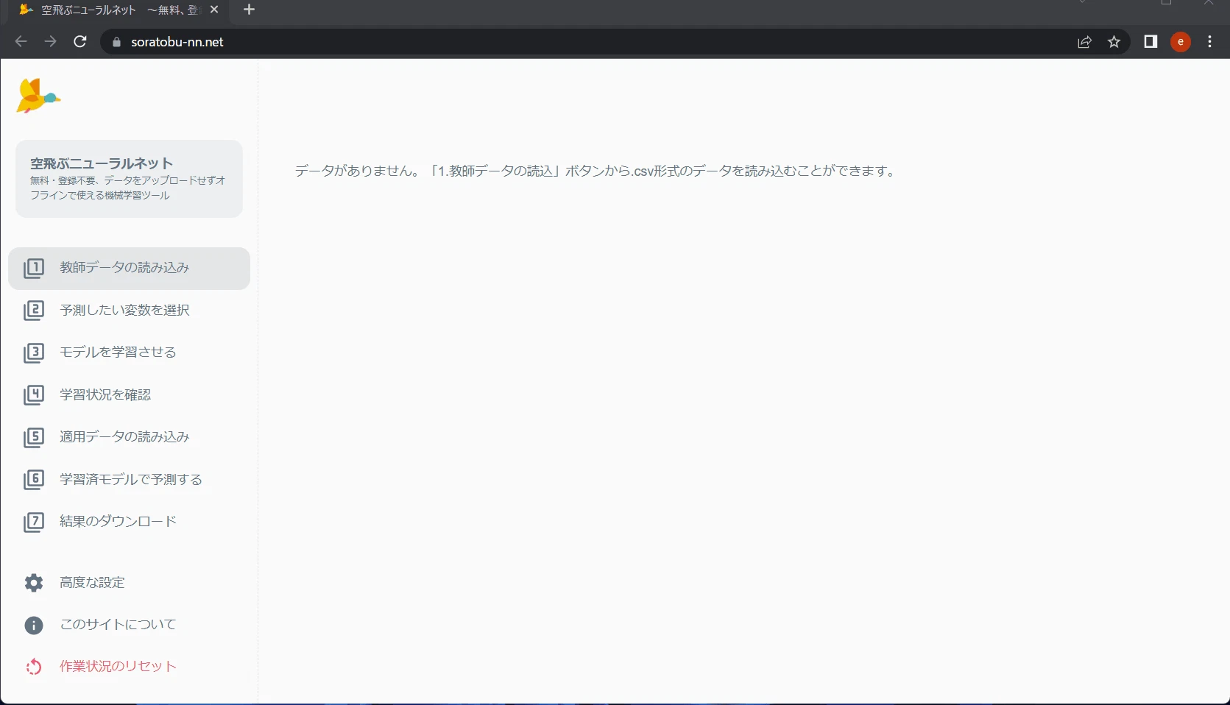Go forward with the browser forward arrow

pyautogui.click(x=50, y=42)
